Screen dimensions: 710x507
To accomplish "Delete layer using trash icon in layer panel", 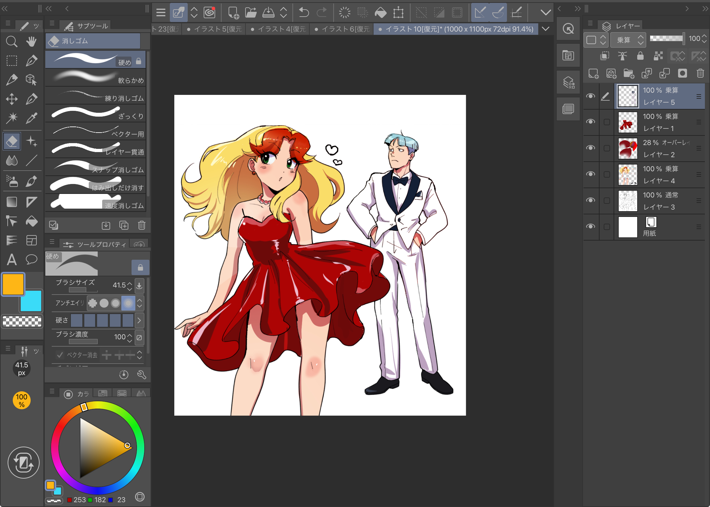I will coord(700,73).
